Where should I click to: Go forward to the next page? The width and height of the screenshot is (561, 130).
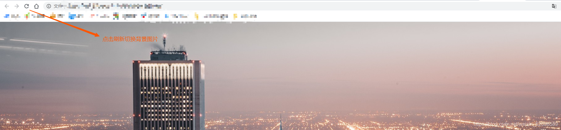[17, 6]
